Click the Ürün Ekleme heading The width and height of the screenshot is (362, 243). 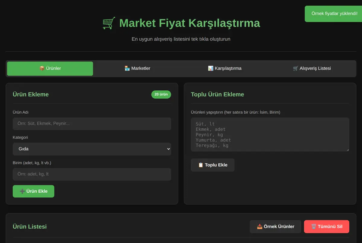(30, 94)
